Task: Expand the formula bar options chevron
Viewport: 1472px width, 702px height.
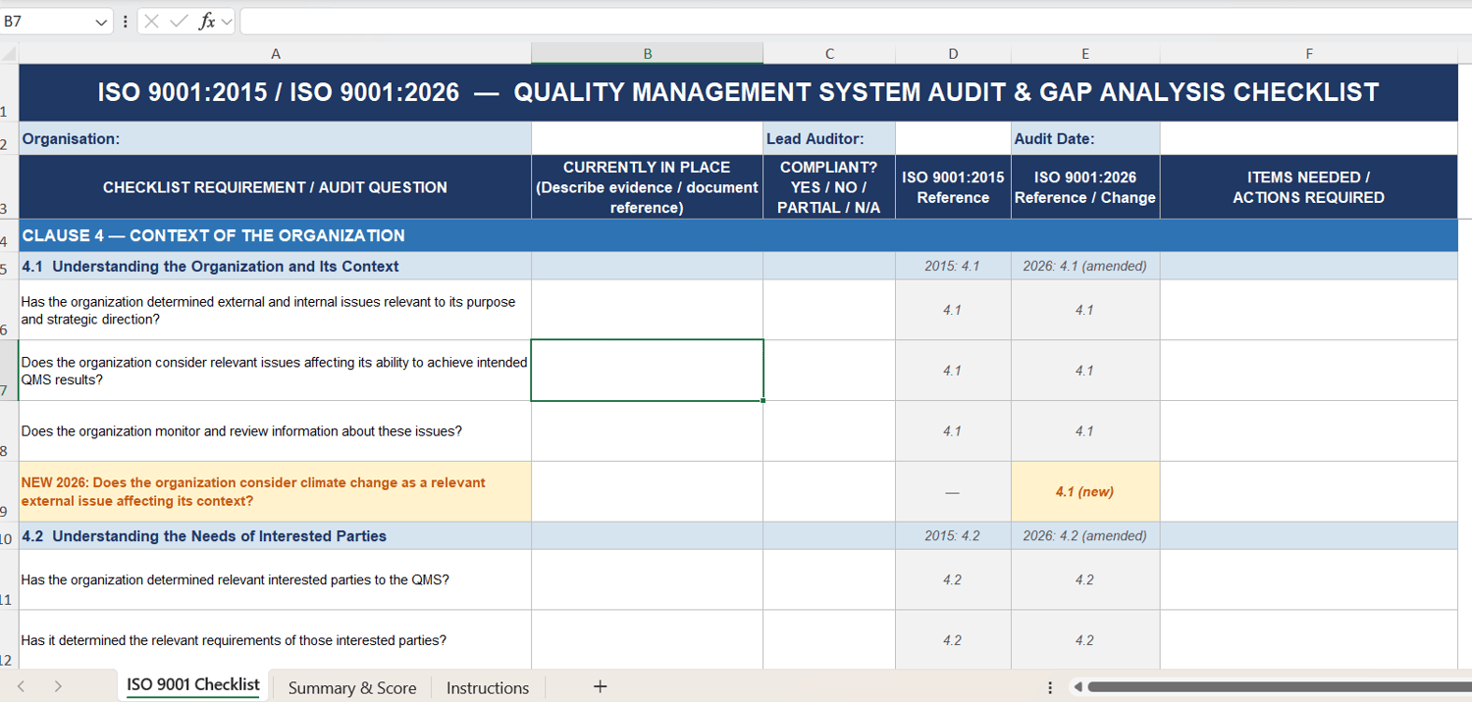Action: coord(228,22)
